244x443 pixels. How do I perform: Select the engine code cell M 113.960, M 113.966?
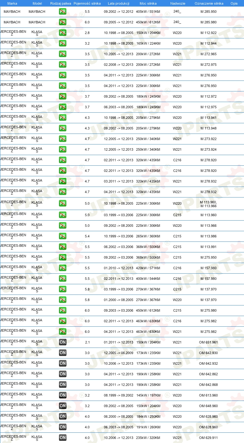coord(209,204)
